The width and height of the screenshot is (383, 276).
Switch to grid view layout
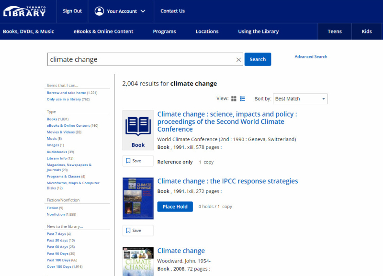pos(234,99)
